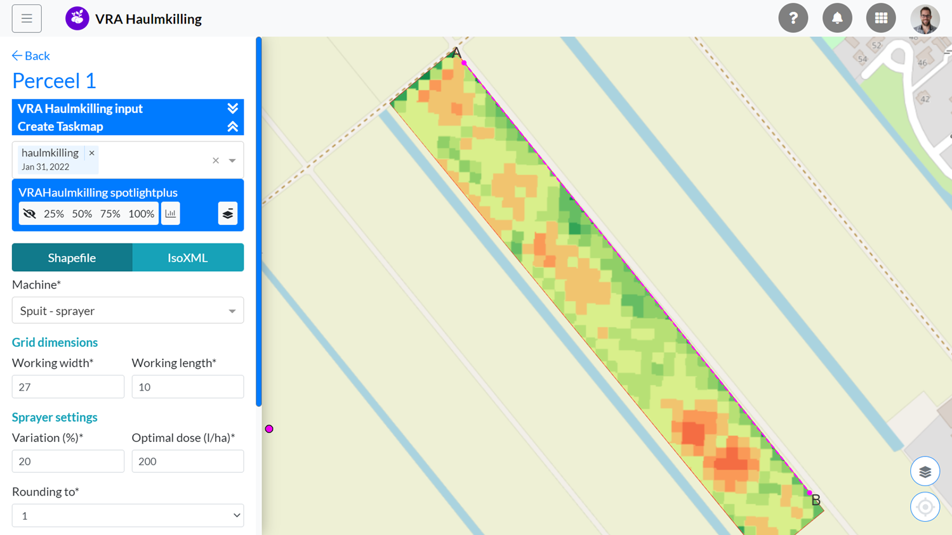The height and width of the screenshot is (535, 952).
Task: Center map on my location
Action: point(925,507)
